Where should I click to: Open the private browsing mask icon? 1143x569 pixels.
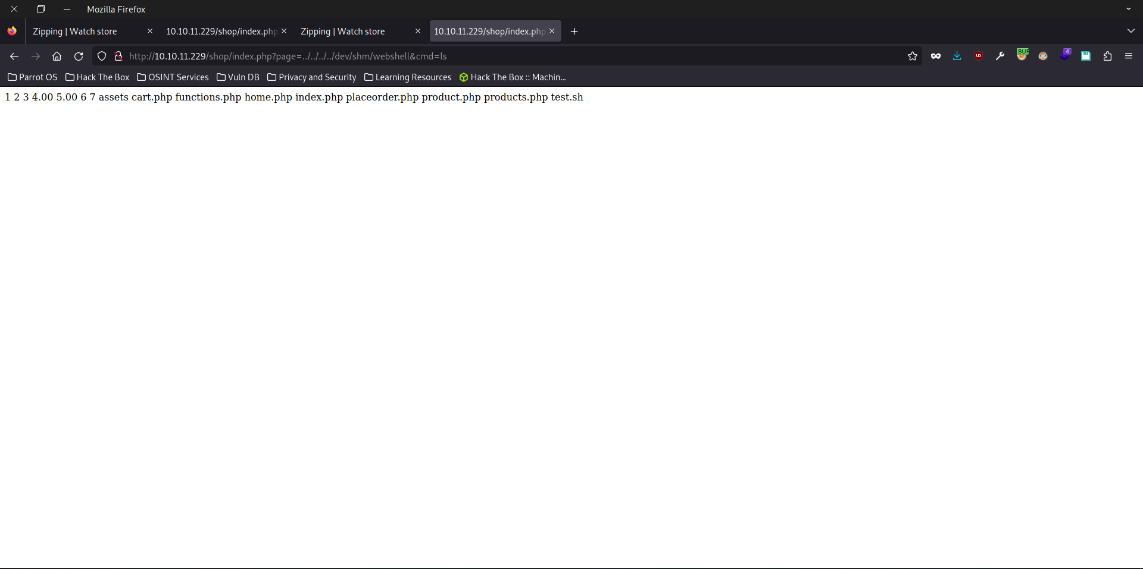click(x=936, y=56)
